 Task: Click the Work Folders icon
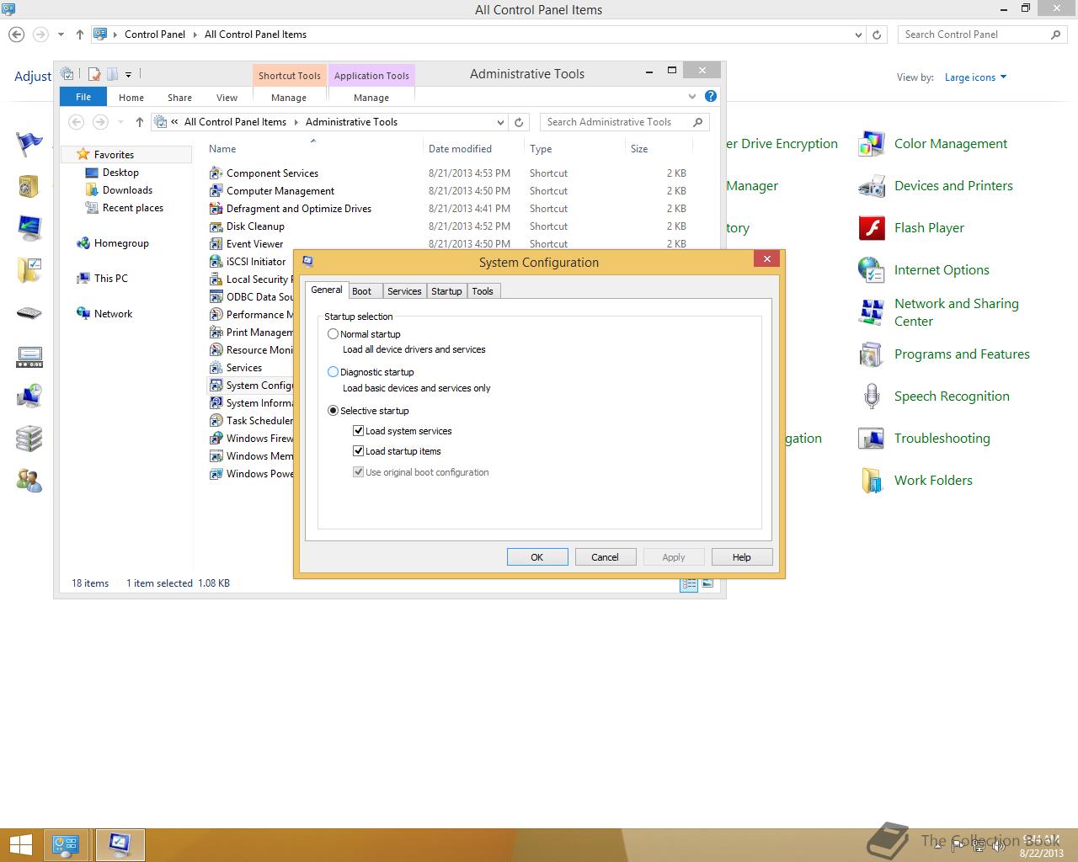coord(871,481)
